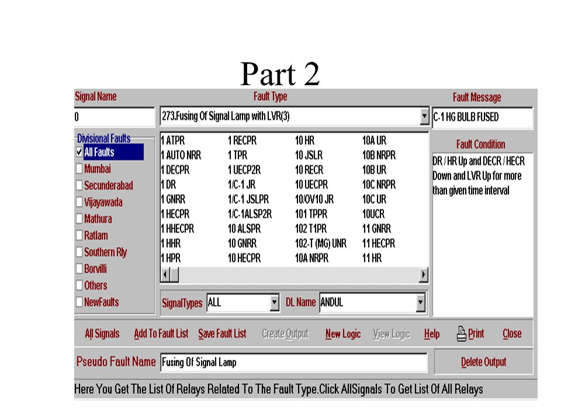Enable the Secunderabad checkbox

(79, 185)
